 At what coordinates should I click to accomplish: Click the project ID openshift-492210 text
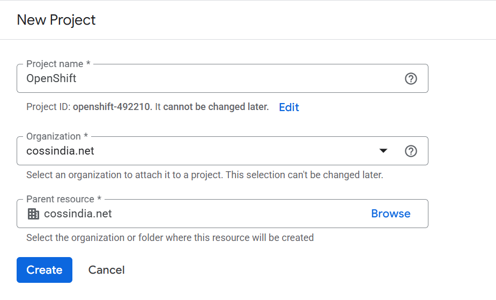113,107
